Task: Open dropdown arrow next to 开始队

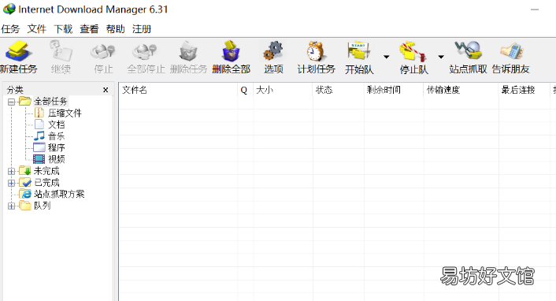Action: pos(387,57)
